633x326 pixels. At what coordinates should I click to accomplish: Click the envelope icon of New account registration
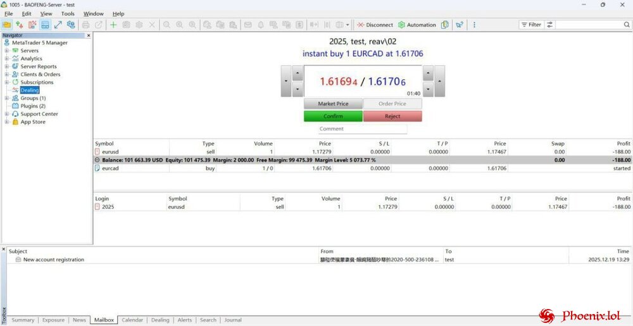(x=18, y=260)
